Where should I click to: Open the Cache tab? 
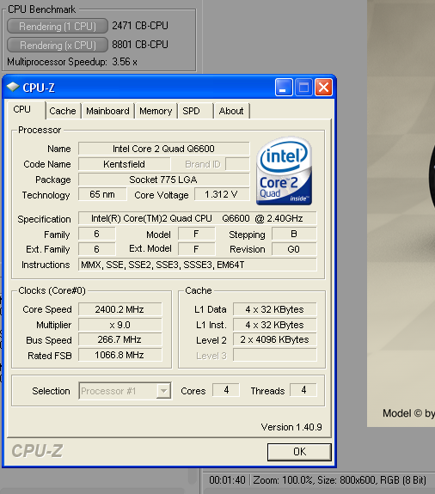(x=63, y=111)
